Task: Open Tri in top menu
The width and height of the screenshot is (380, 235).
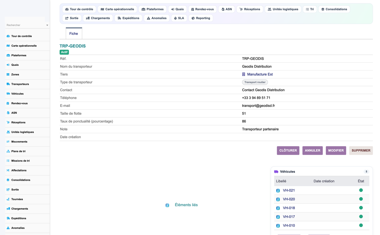Action: [310, 9]
